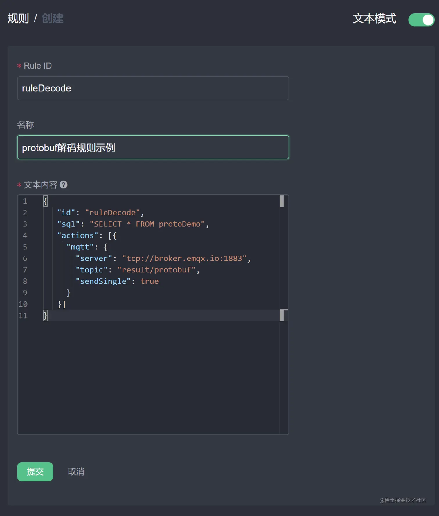Click the "server" tcp://broker.emqx.io:1883 line
Viewport: 439px width, 516px height.
[163, 258]
